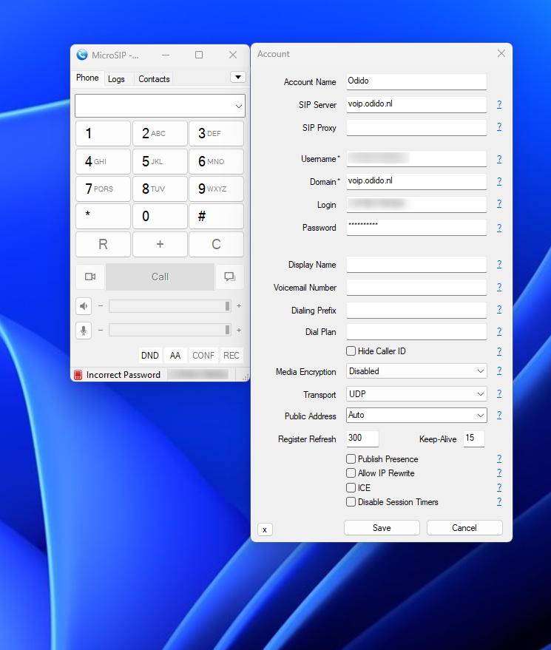Click the SIP Proxy input field
This screenshot has width=551, height=650.
[416, 127]
